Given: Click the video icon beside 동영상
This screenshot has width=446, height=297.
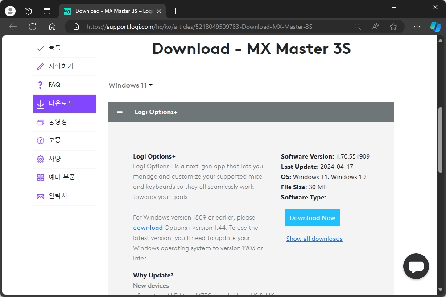Looking at the screenshot, I should point(41,122).
